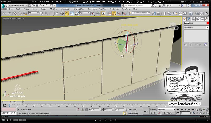
Task: Activate the Select and Rotate tool
Action: [x=67, y=13]
